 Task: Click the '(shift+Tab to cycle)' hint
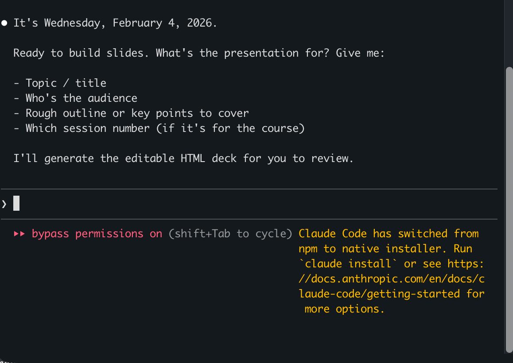pos(230,234)
